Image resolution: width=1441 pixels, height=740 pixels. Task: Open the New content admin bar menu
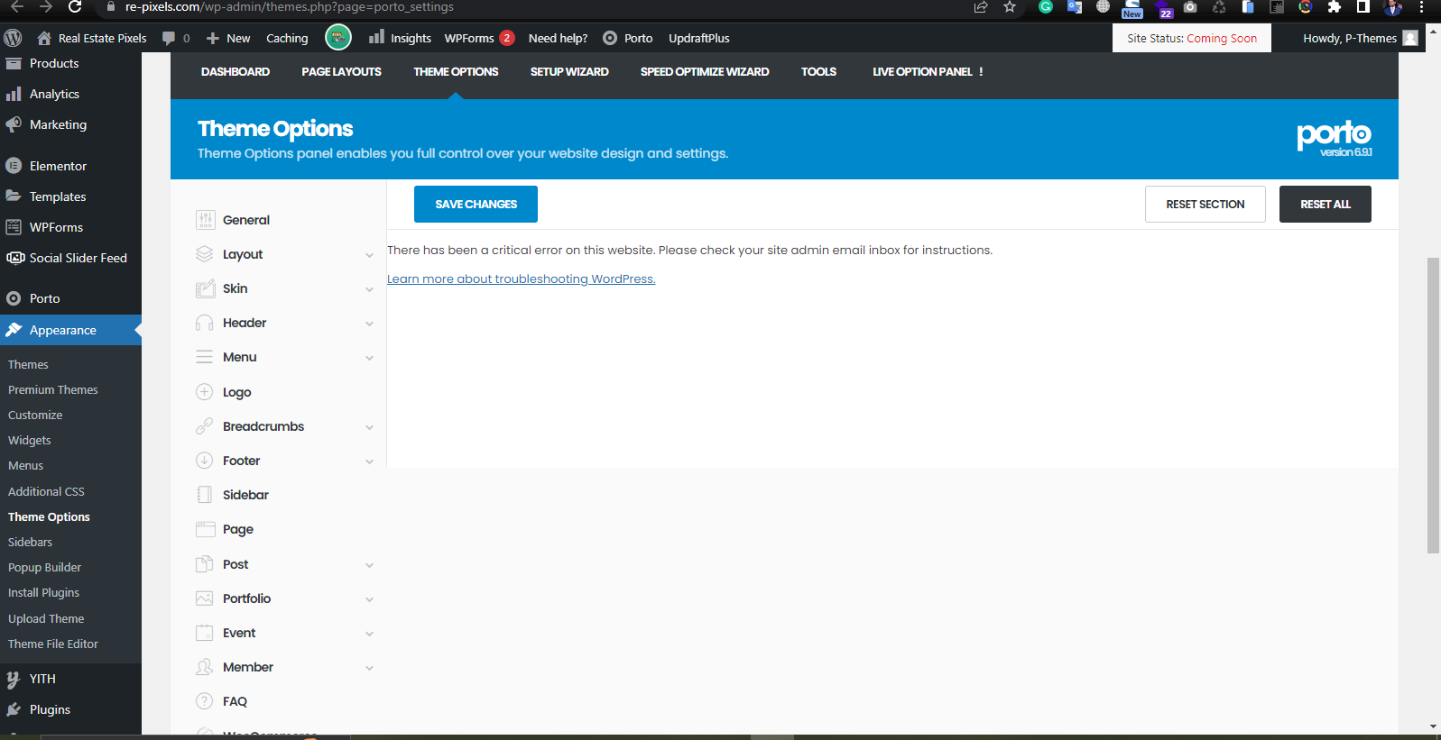[228, 38]
